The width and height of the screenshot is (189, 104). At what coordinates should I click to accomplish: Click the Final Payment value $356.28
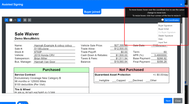tap(162, 62)
